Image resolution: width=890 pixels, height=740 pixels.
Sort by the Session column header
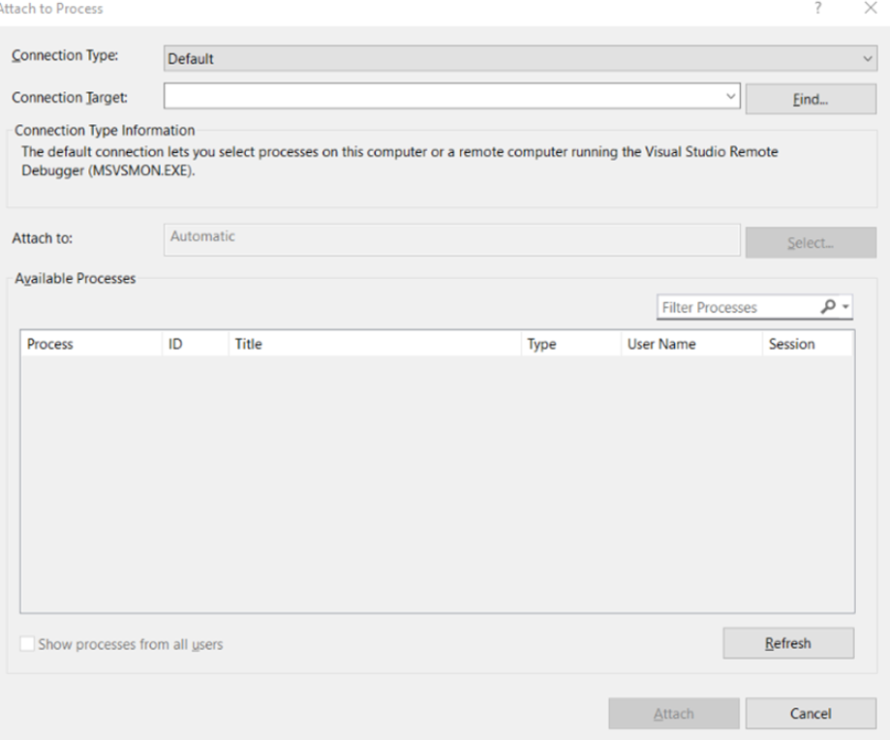point(808,344)
